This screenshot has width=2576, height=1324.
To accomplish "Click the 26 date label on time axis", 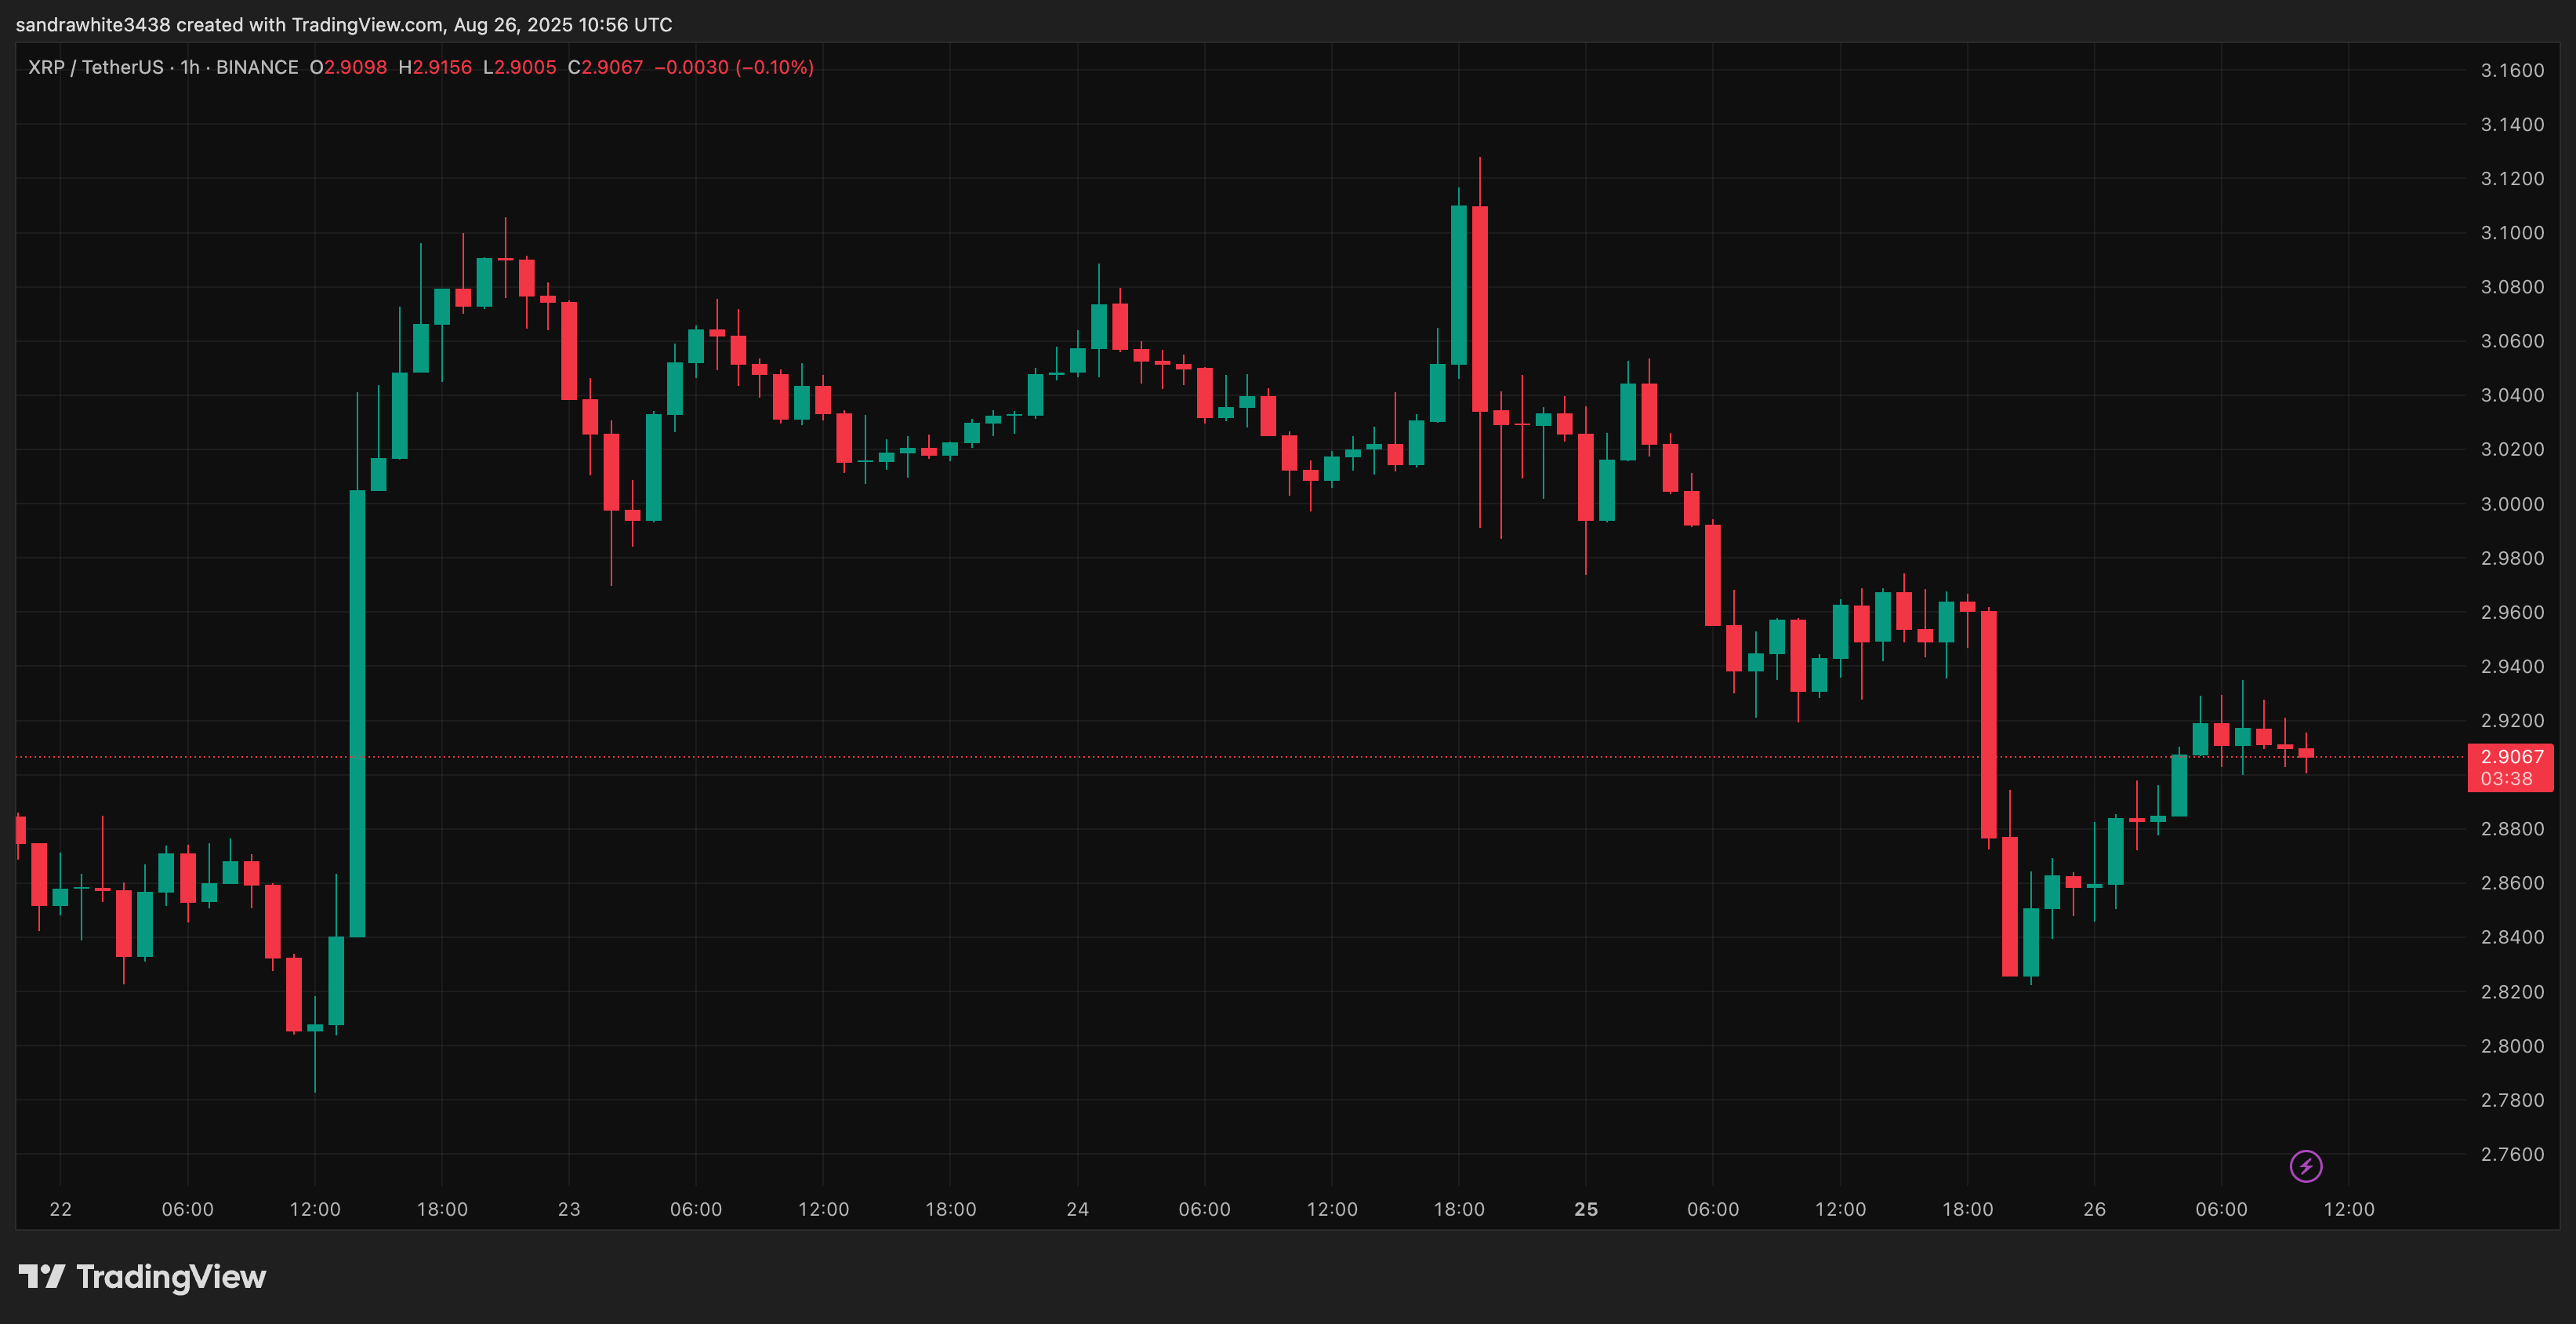I will [x=2094, y=1209].
